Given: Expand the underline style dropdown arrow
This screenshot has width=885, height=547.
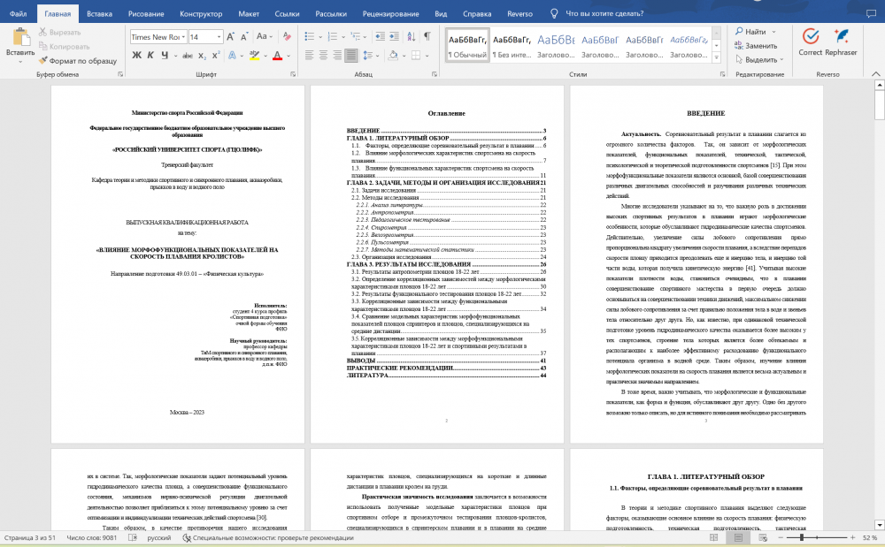Looking at the screenshot, I should coord(175,56).
